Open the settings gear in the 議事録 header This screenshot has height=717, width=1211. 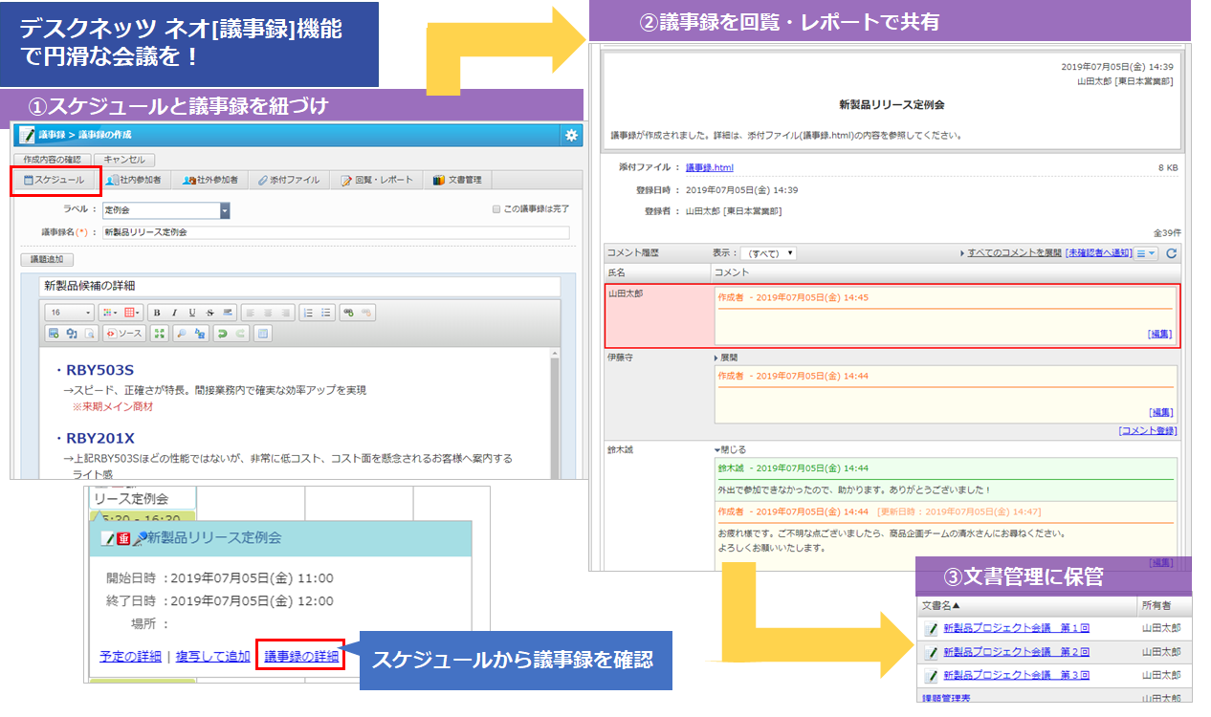[571, 135]
